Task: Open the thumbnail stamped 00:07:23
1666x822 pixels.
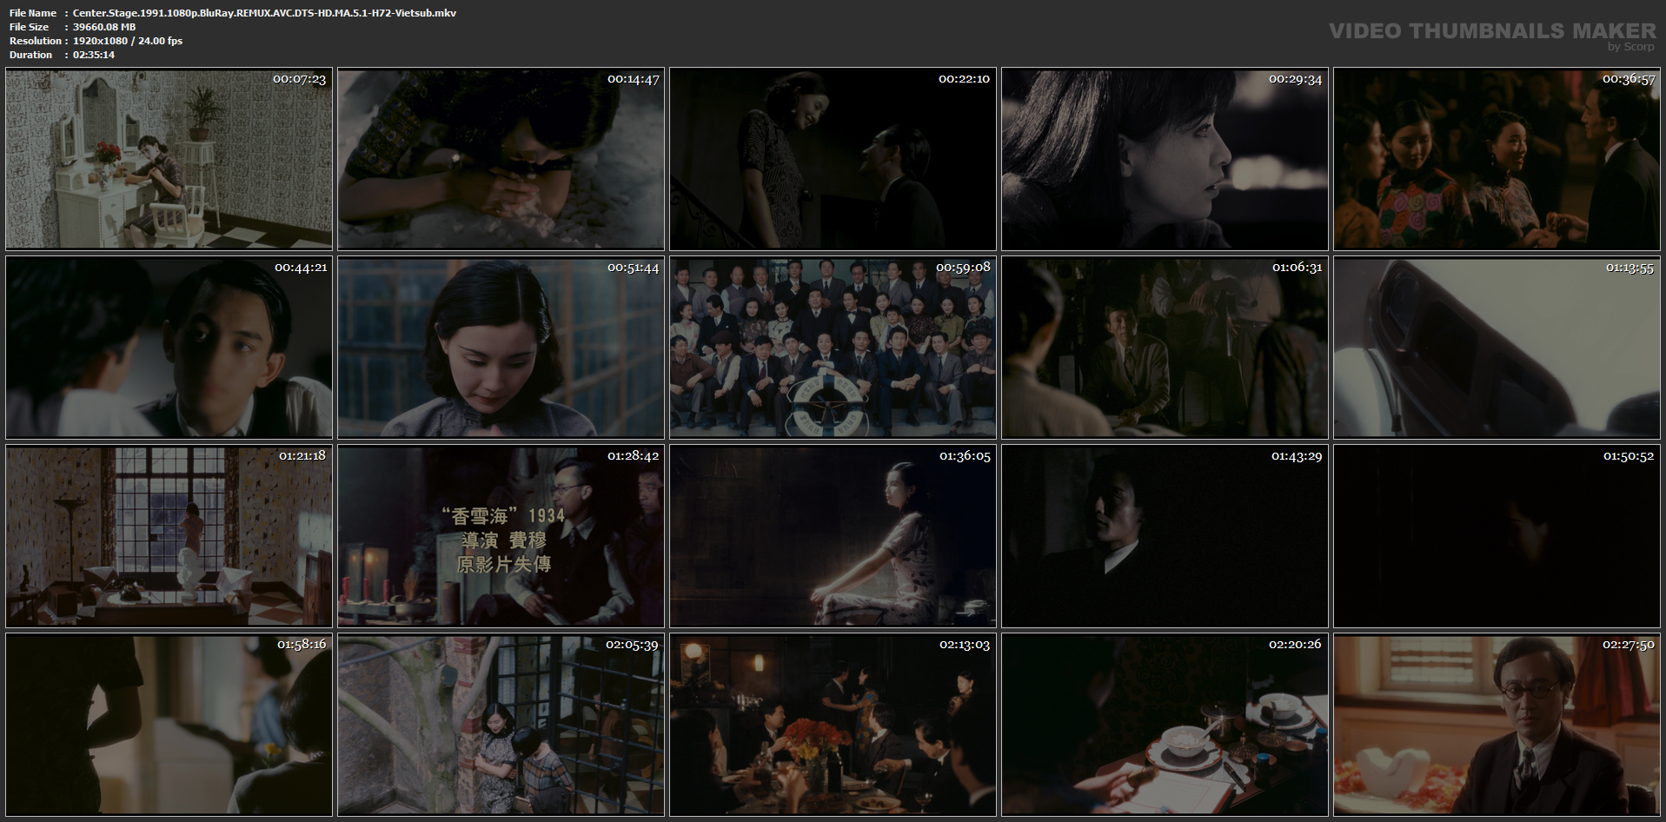Action: tap(169, 159)
